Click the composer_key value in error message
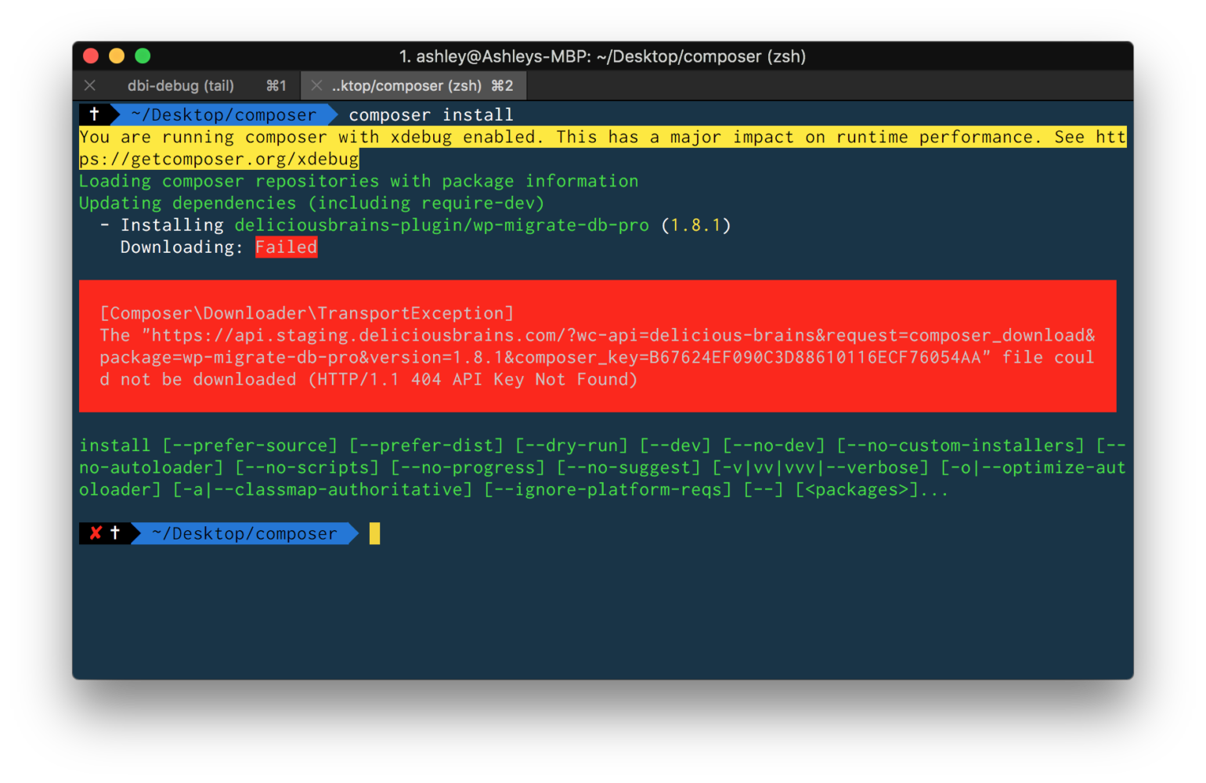1206x783 pixels. (815, 357)
